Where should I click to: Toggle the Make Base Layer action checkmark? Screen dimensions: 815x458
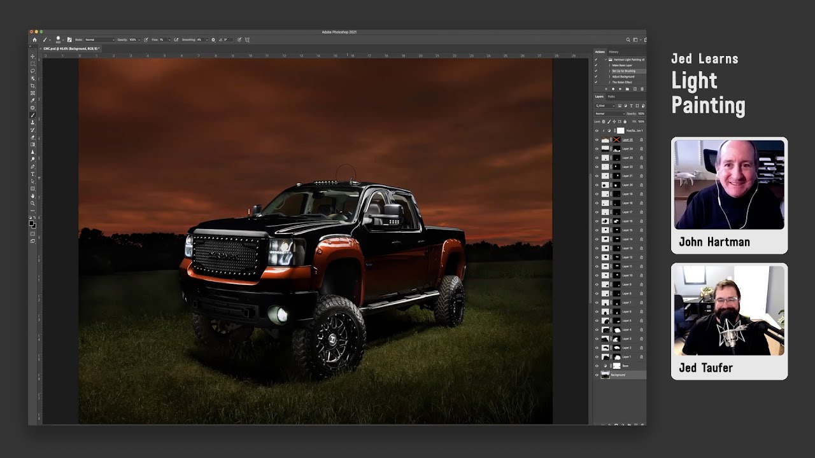(x=597, y=65)
